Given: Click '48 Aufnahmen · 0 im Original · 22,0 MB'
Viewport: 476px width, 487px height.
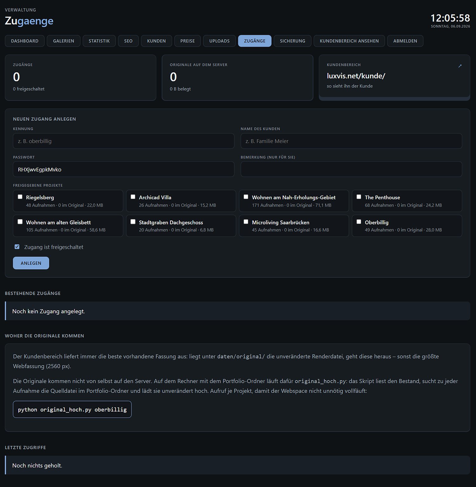Looking at the screenshot, I should coord(65,205).
